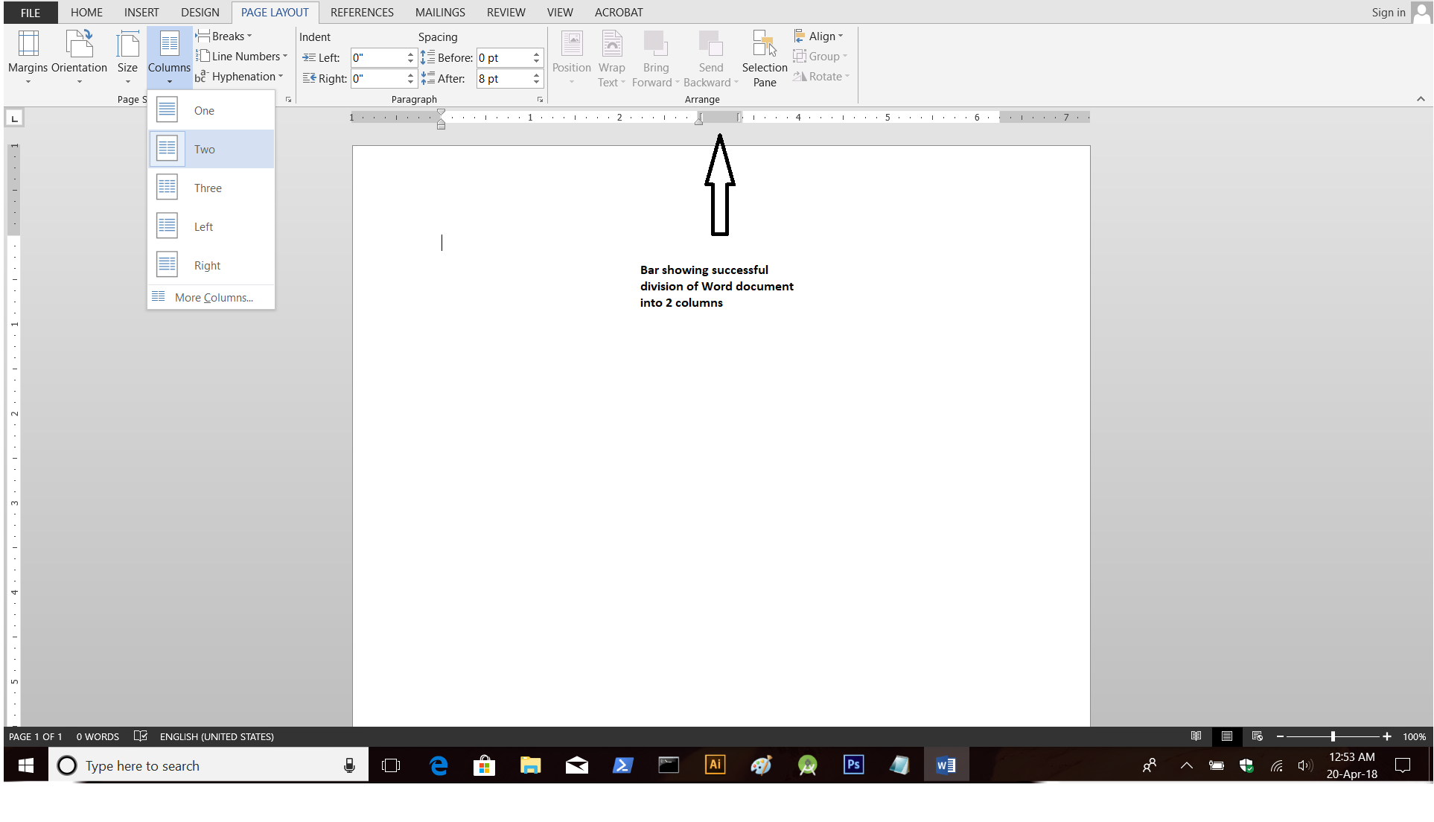
Task: Toggle Hyphenation checkbox
Action: pos(243,76)
